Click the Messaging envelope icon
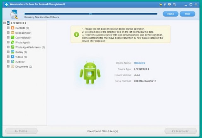 pos(13,33)
